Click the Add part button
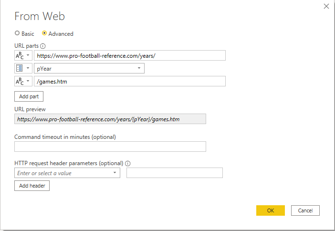 [29, 96]
